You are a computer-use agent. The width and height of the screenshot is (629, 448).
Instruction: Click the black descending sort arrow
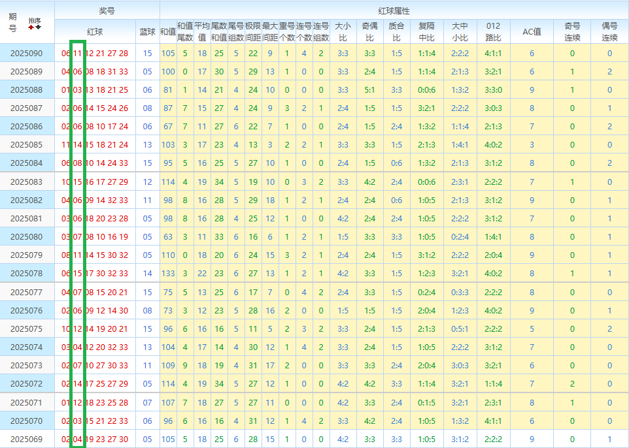coord(38,27)
